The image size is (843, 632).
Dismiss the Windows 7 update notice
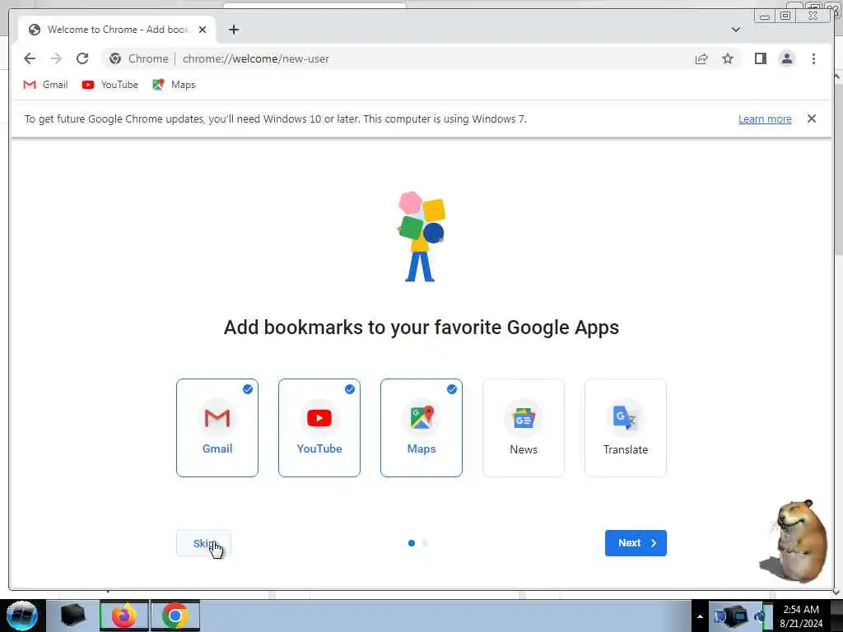(811, 118)
